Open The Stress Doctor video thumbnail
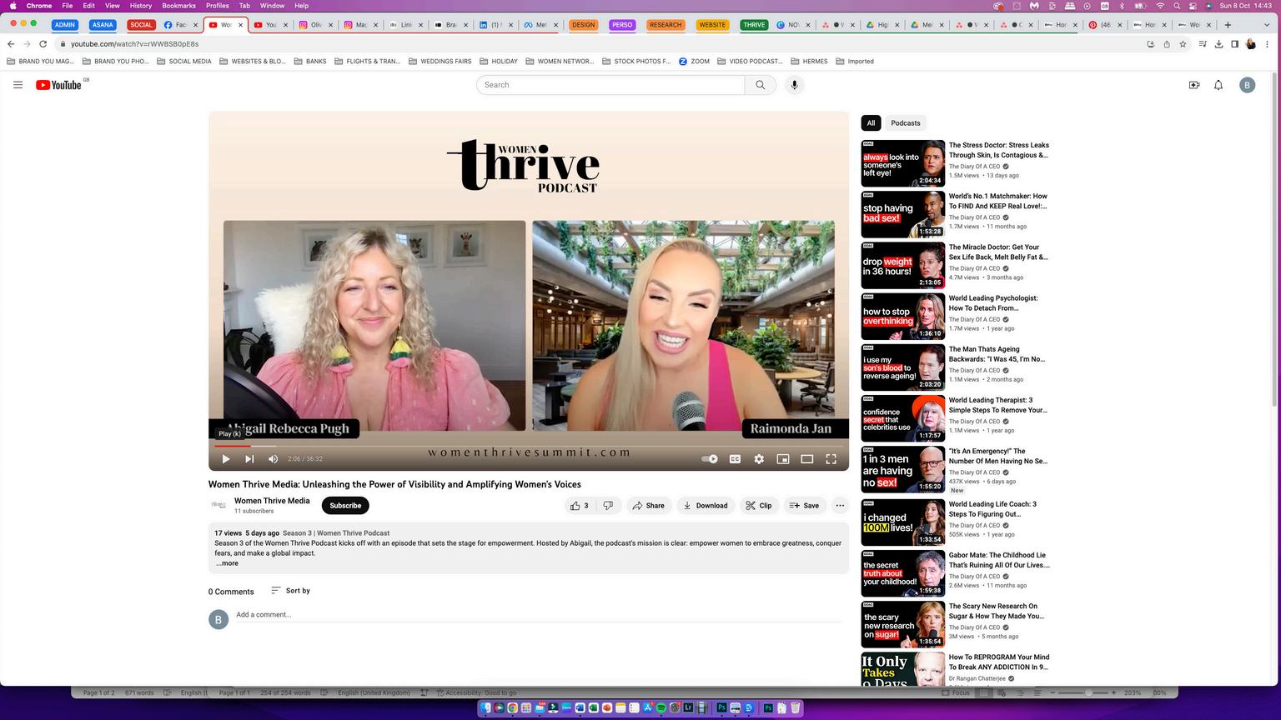Image resolution: width=1281 pixels, height=720 pixels. click(902, 163)
